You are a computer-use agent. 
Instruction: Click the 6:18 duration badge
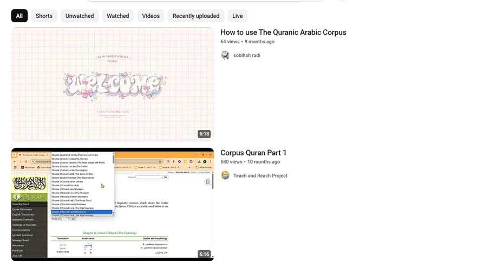(x=204, y=134)
